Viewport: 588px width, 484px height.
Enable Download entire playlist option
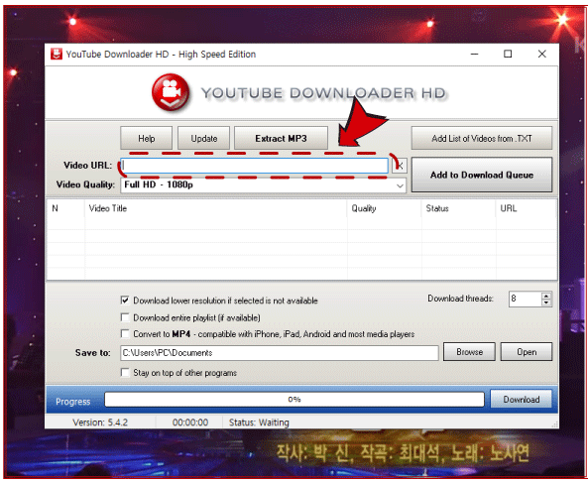(x=125, y=317)
